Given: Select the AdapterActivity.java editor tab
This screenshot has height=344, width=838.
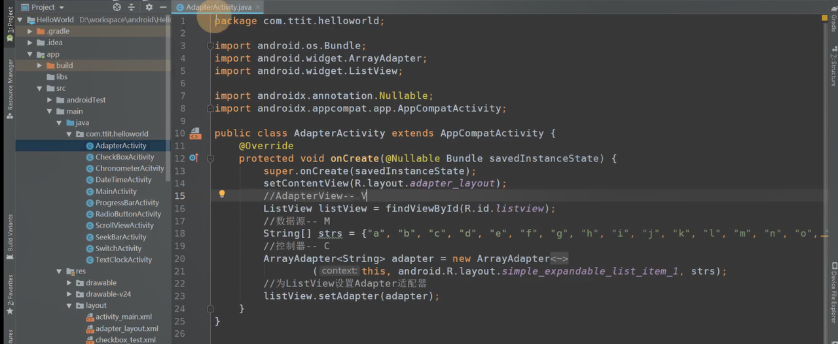Looking at the screenshot, I should pos(217,7).
